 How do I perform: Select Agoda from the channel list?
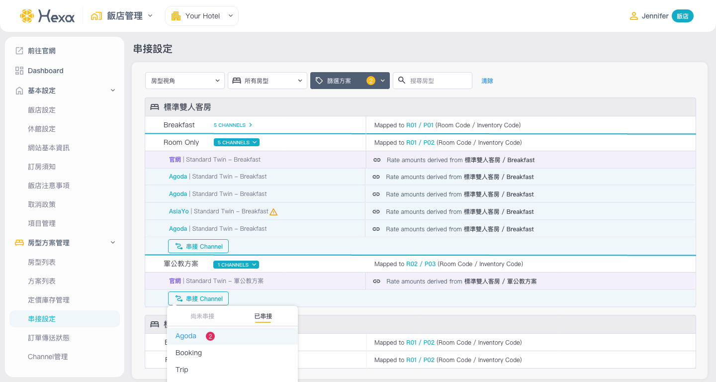pos(186,336)
